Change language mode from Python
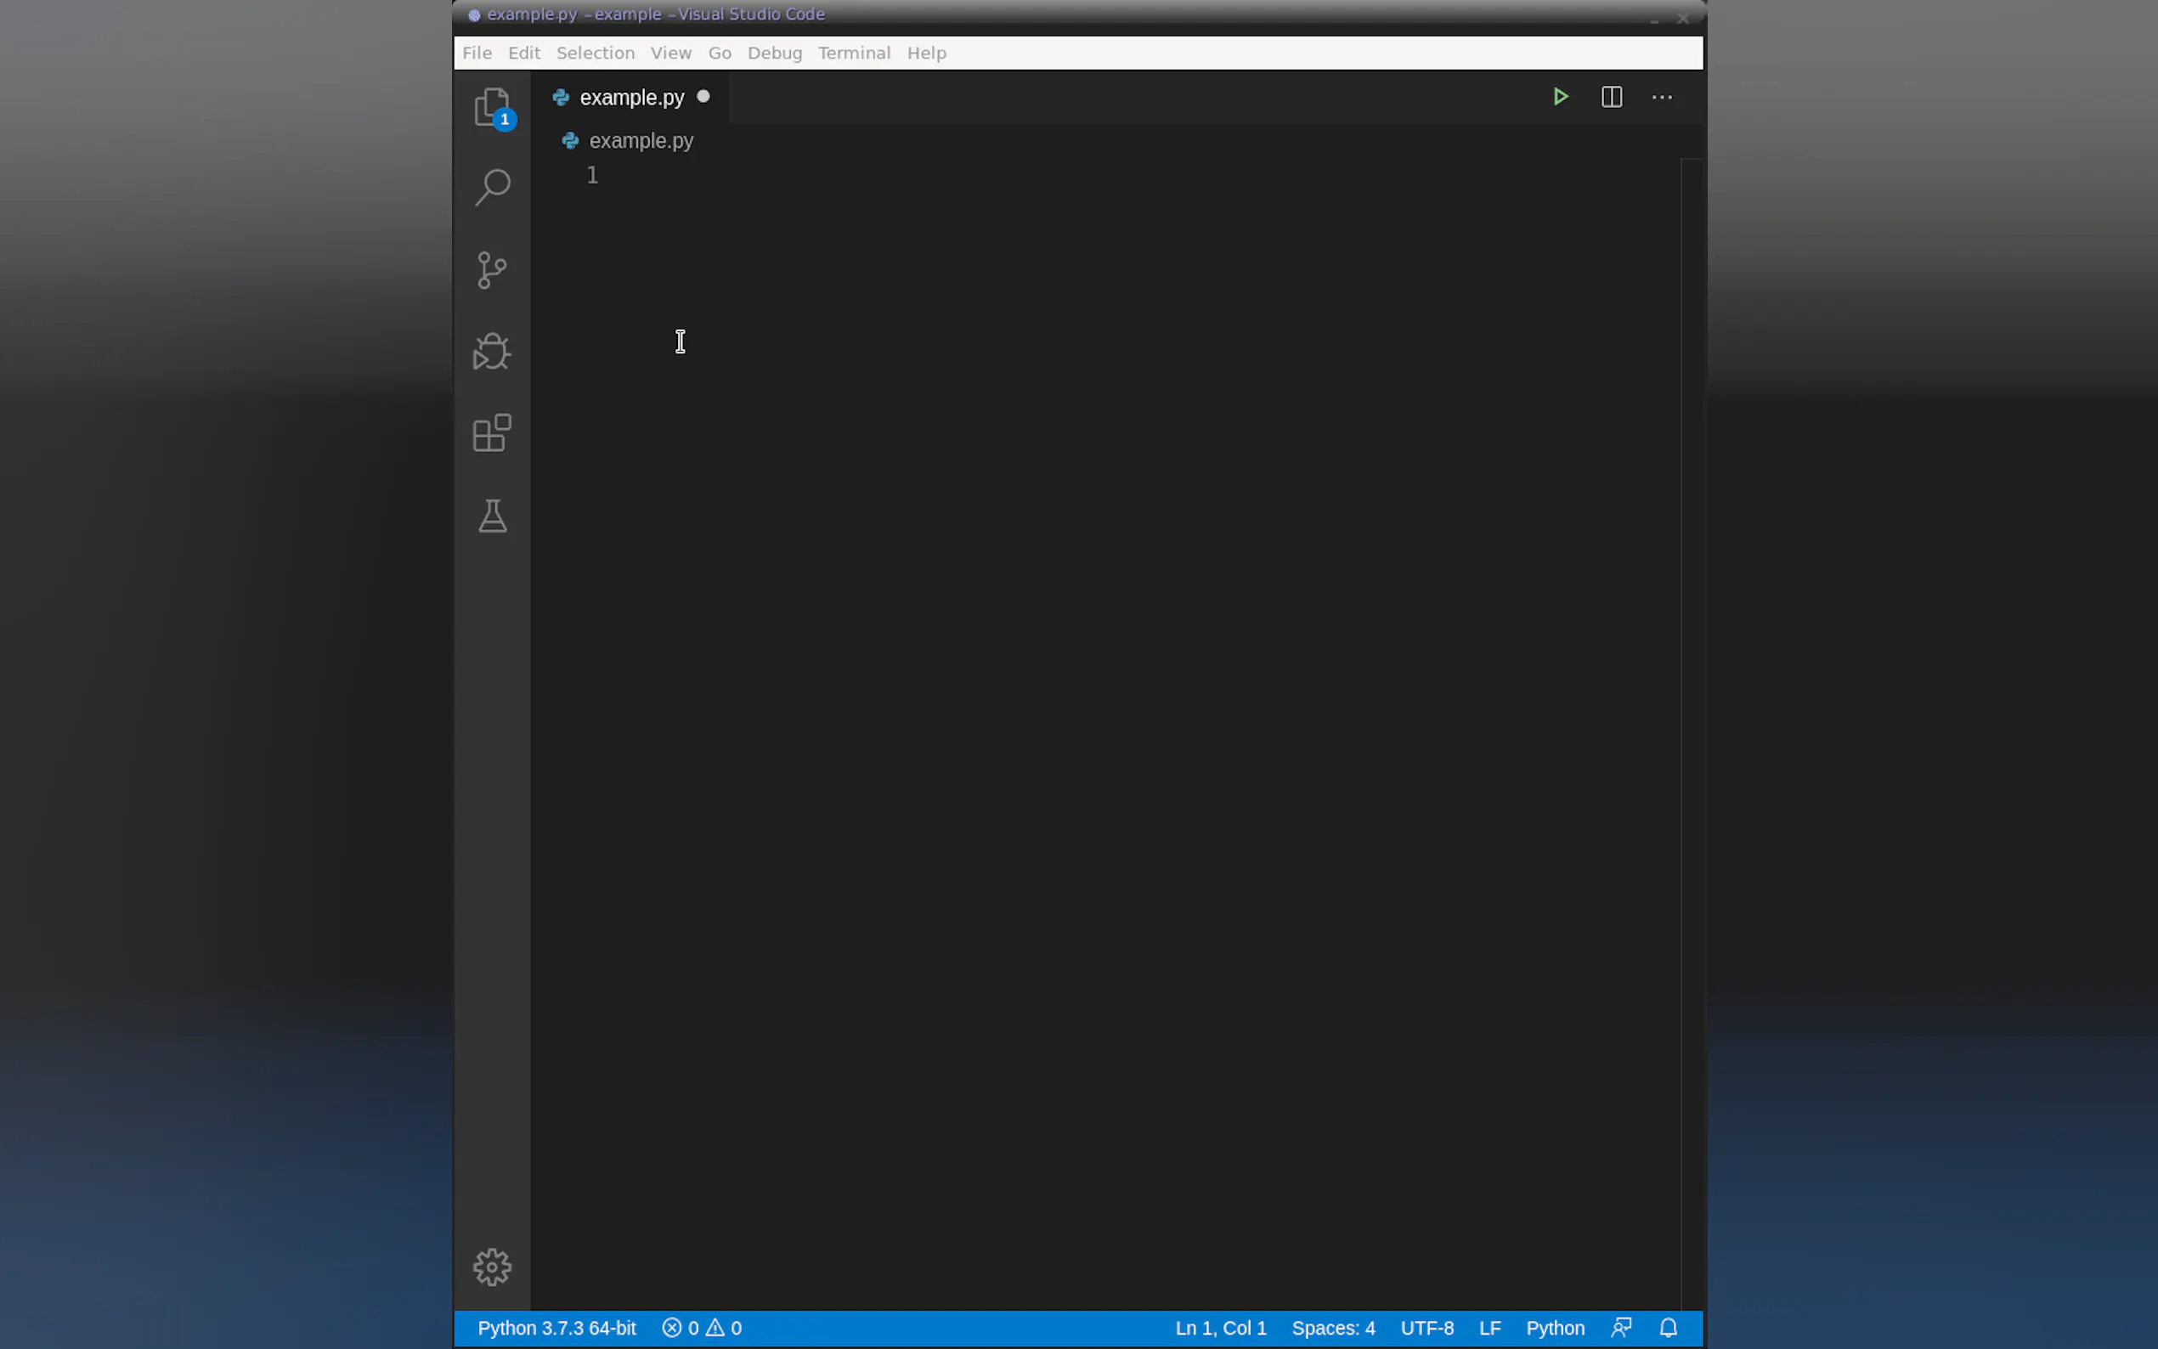 click(1554, 1328)
